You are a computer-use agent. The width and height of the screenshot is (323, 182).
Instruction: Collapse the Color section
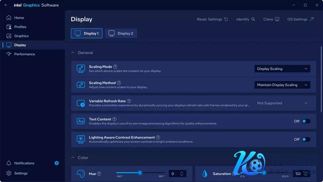pos(73,158)
